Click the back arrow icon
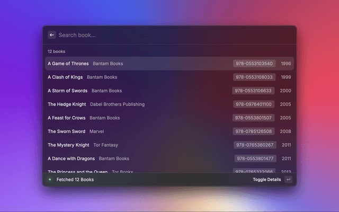 click(x=52, y=35)
